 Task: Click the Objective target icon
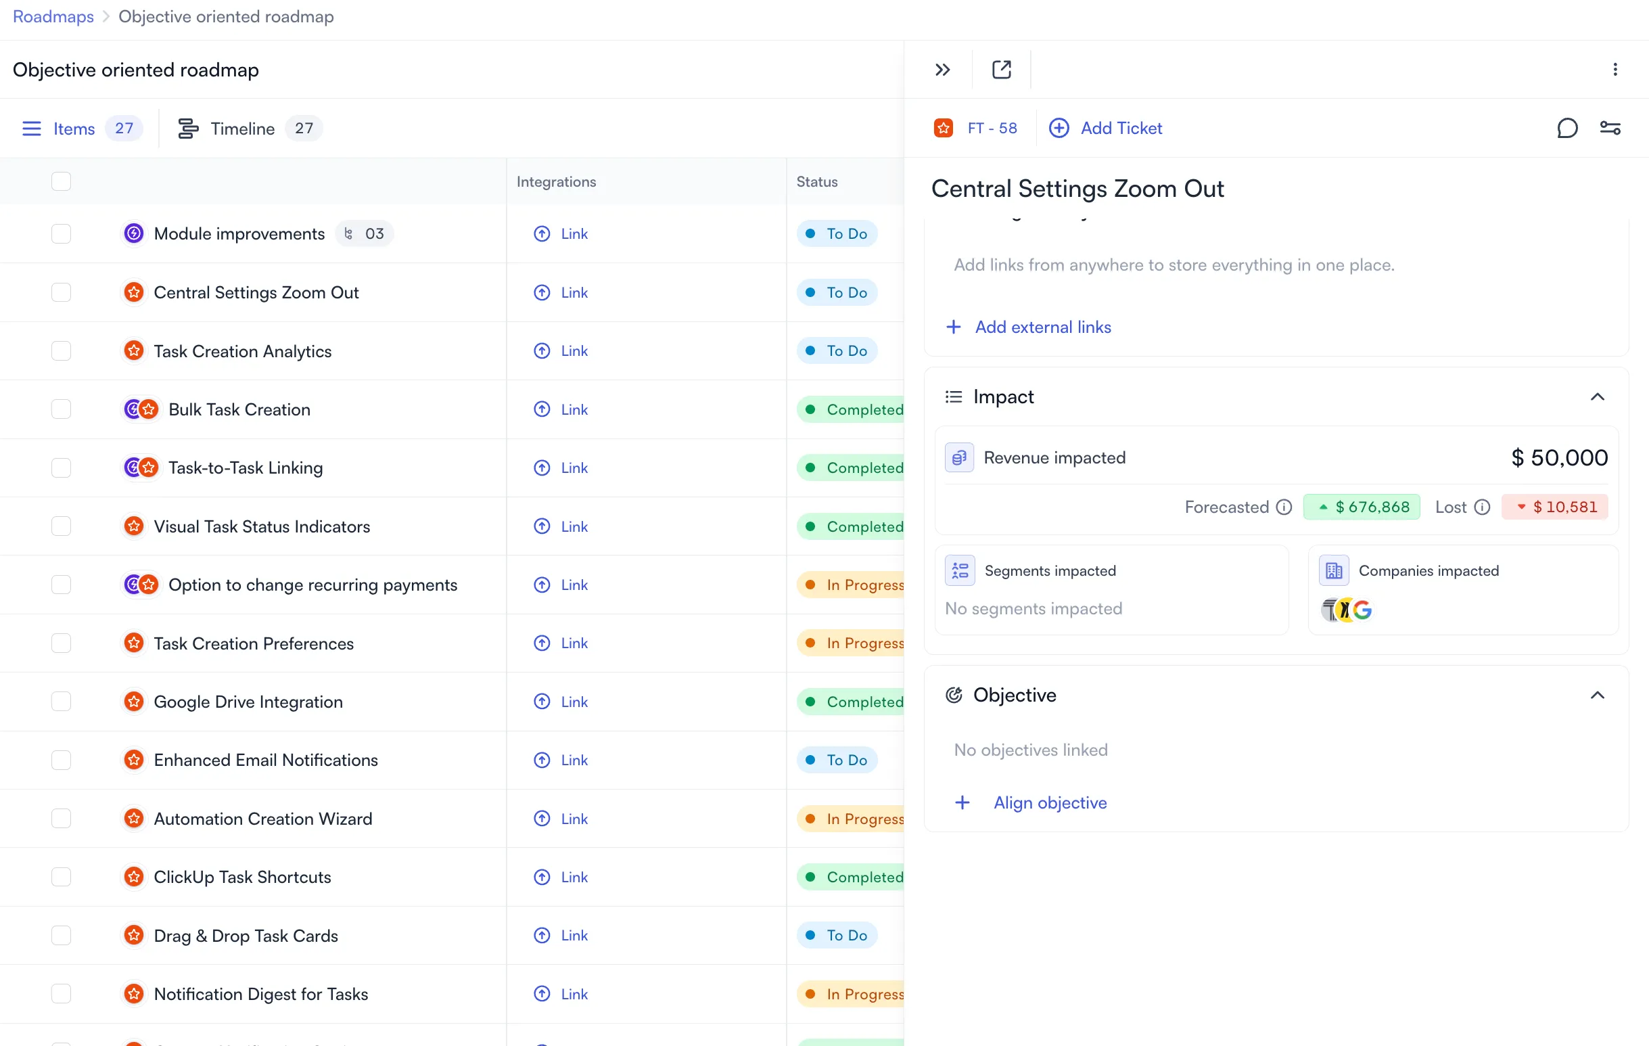coord(953,695)
